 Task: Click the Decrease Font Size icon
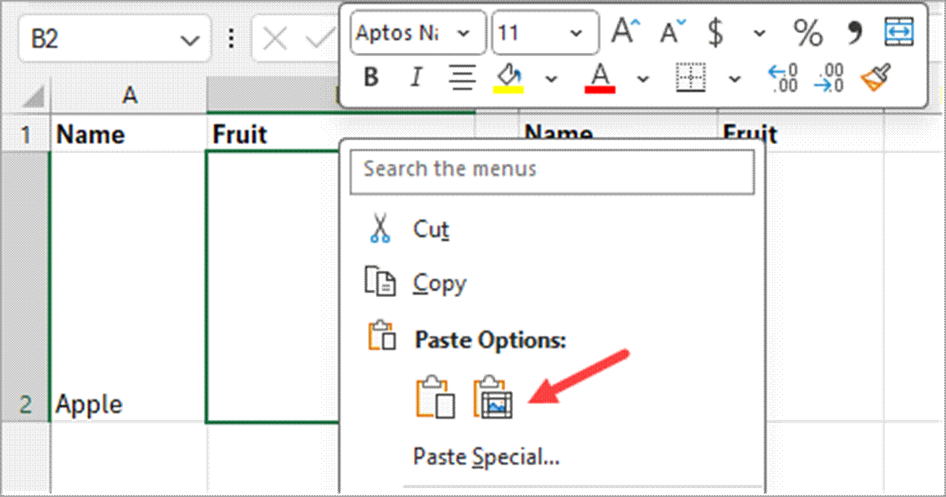[x=673, y=31]
